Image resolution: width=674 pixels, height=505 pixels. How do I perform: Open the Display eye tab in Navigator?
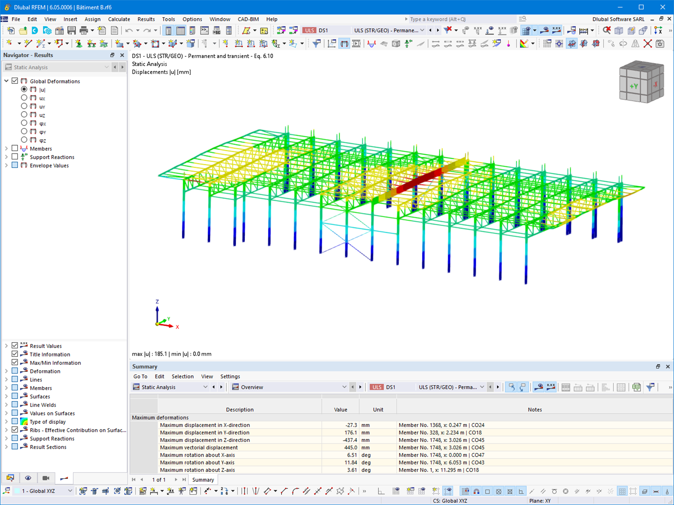coord(28,478)
